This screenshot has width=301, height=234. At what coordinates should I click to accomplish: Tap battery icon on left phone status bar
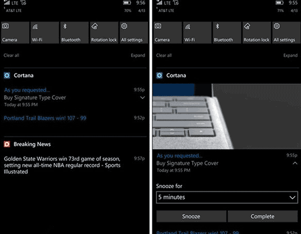pos(127,3)
